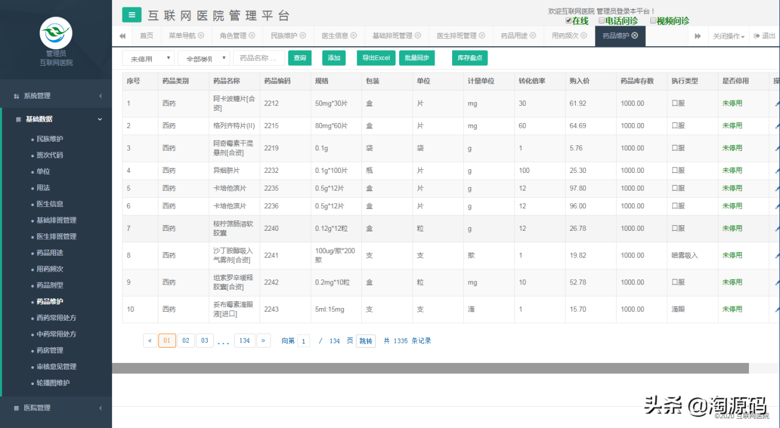Collapse the 基础数据 sidebar section
This screenshot has width=780, height=428.
[x=57, y=119]
